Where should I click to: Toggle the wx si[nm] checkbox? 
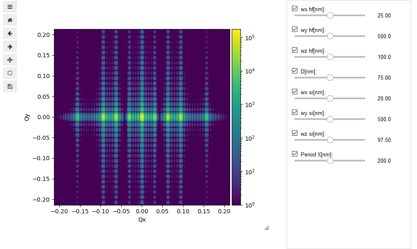(294, 91)
